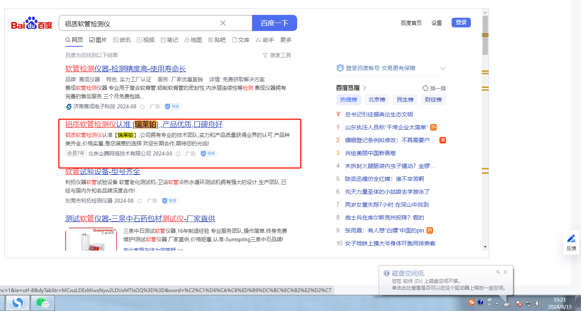Open the Sogou browser taskbar icon
The height and width of the screenshot is (311, 581).
[17, 303]
